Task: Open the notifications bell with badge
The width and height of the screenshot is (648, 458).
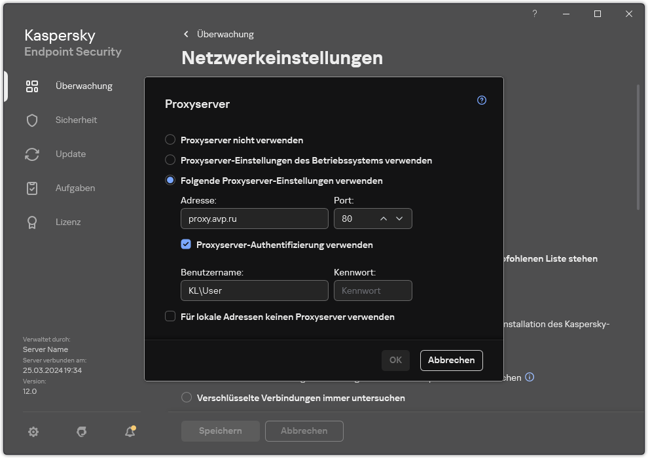Action: click(x=130, y=432)
